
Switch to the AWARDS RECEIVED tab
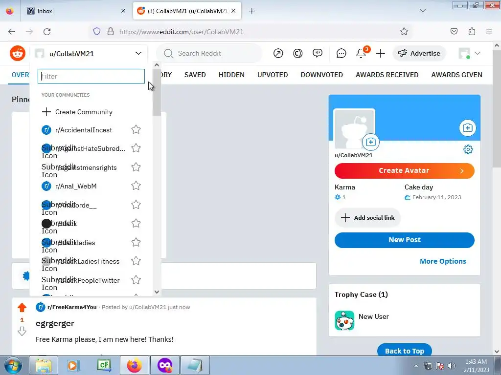coord(387,75)
